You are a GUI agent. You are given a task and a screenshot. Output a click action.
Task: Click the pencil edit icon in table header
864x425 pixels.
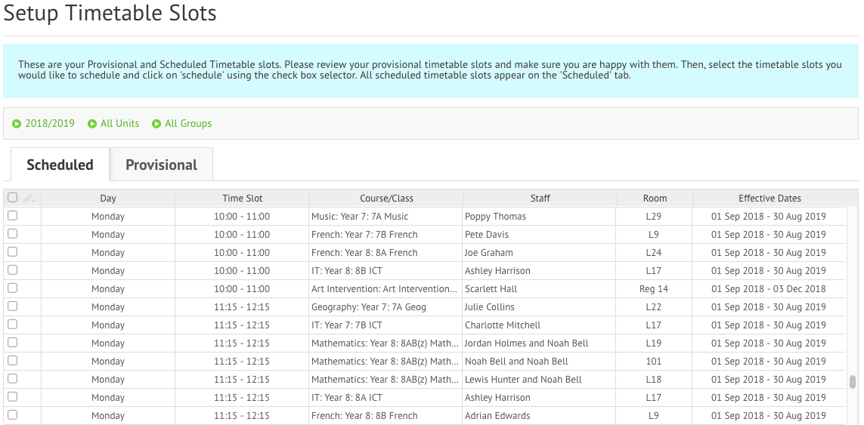click(x=29, y=198)
